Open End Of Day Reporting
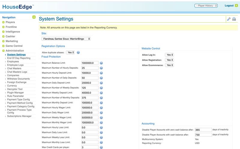Image resolution: width=240 pixels, height=149 pixels. (19, 58)
